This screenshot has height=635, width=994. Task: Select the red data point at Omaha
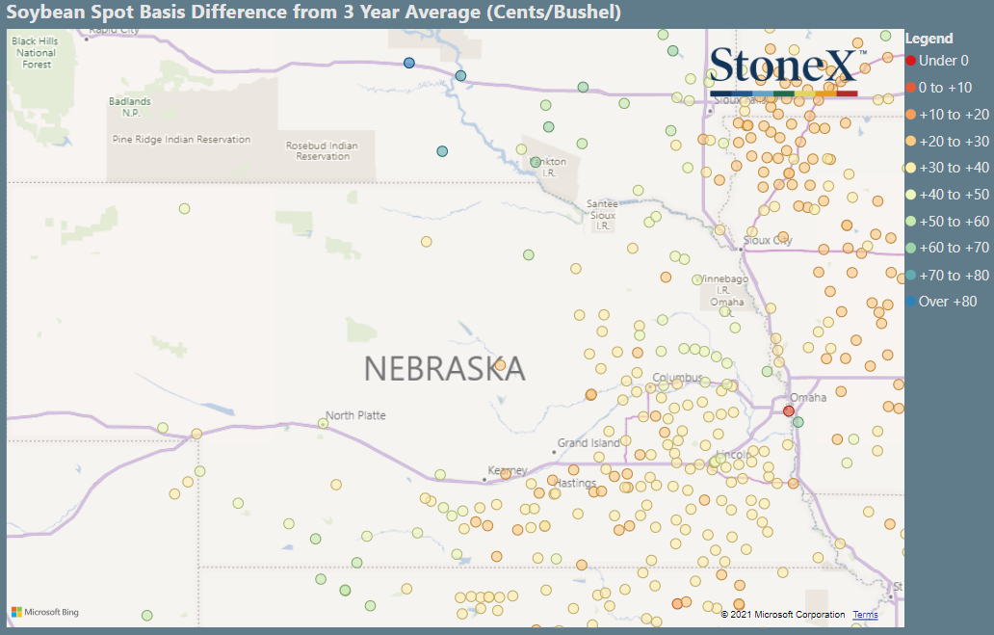coord(789,411)
